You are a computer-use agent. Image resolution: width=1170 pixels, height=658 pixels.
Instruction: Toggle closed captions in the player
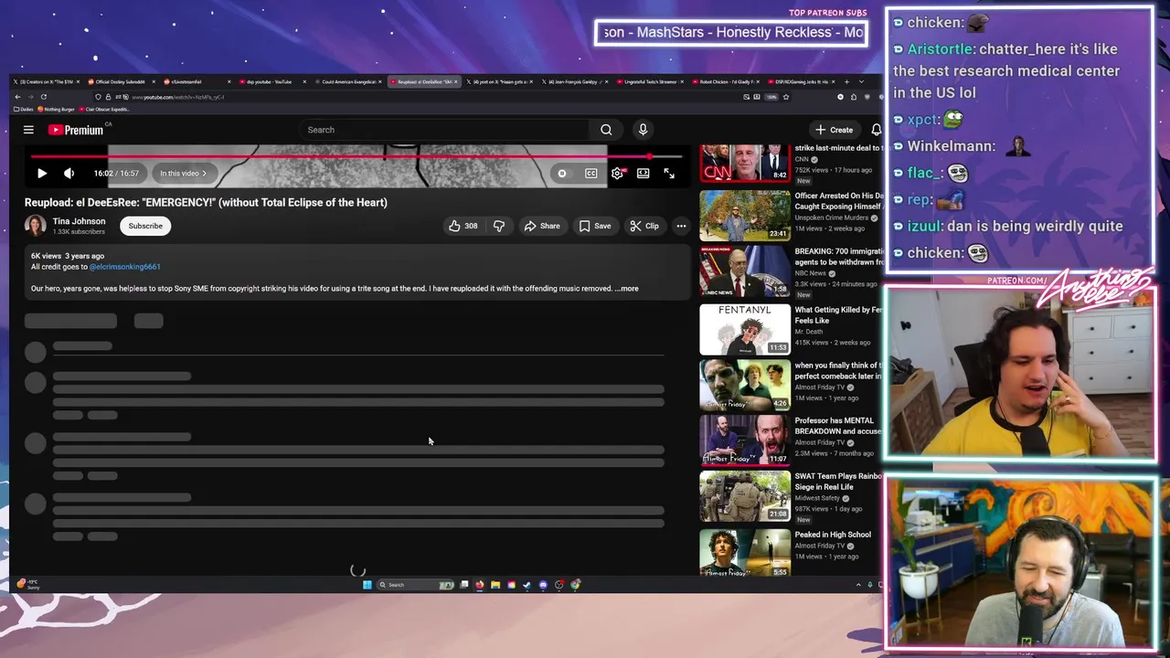tap(591, 173)
